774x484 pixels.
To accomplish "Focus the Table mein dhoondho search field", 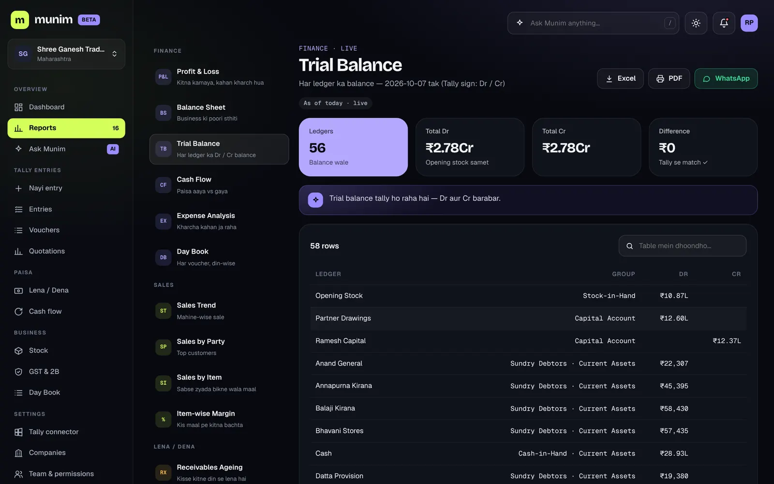I will [x=682, y=246].
